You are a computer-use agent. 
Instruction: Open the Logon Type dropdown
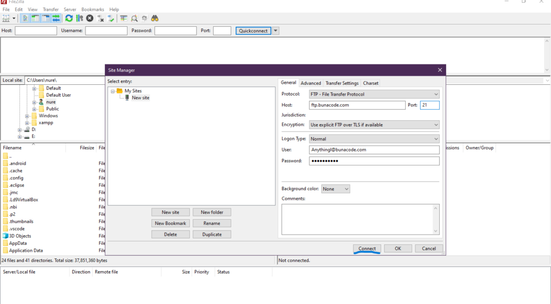tap(375, 139)
